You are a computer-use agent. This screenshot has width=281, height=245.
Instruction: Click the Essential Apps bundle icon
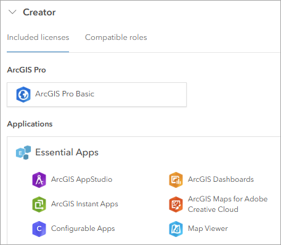click(x=23, y=152)
